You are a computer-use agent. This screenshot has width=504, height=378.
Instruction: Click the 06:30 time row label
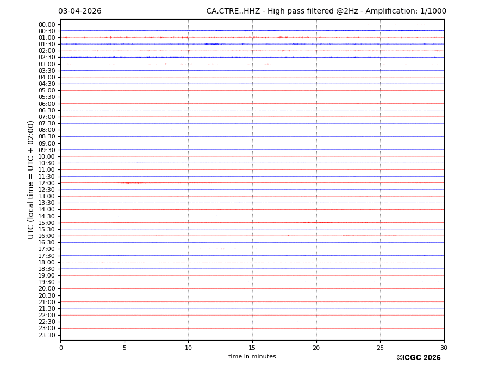click(x=47, y=110)
